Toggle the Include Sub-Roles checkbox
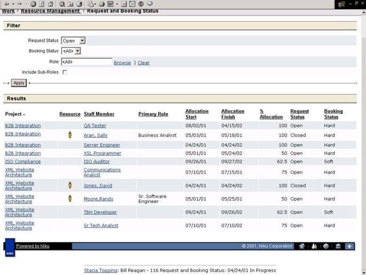This screenshot has height=275, width=366. 65,72
